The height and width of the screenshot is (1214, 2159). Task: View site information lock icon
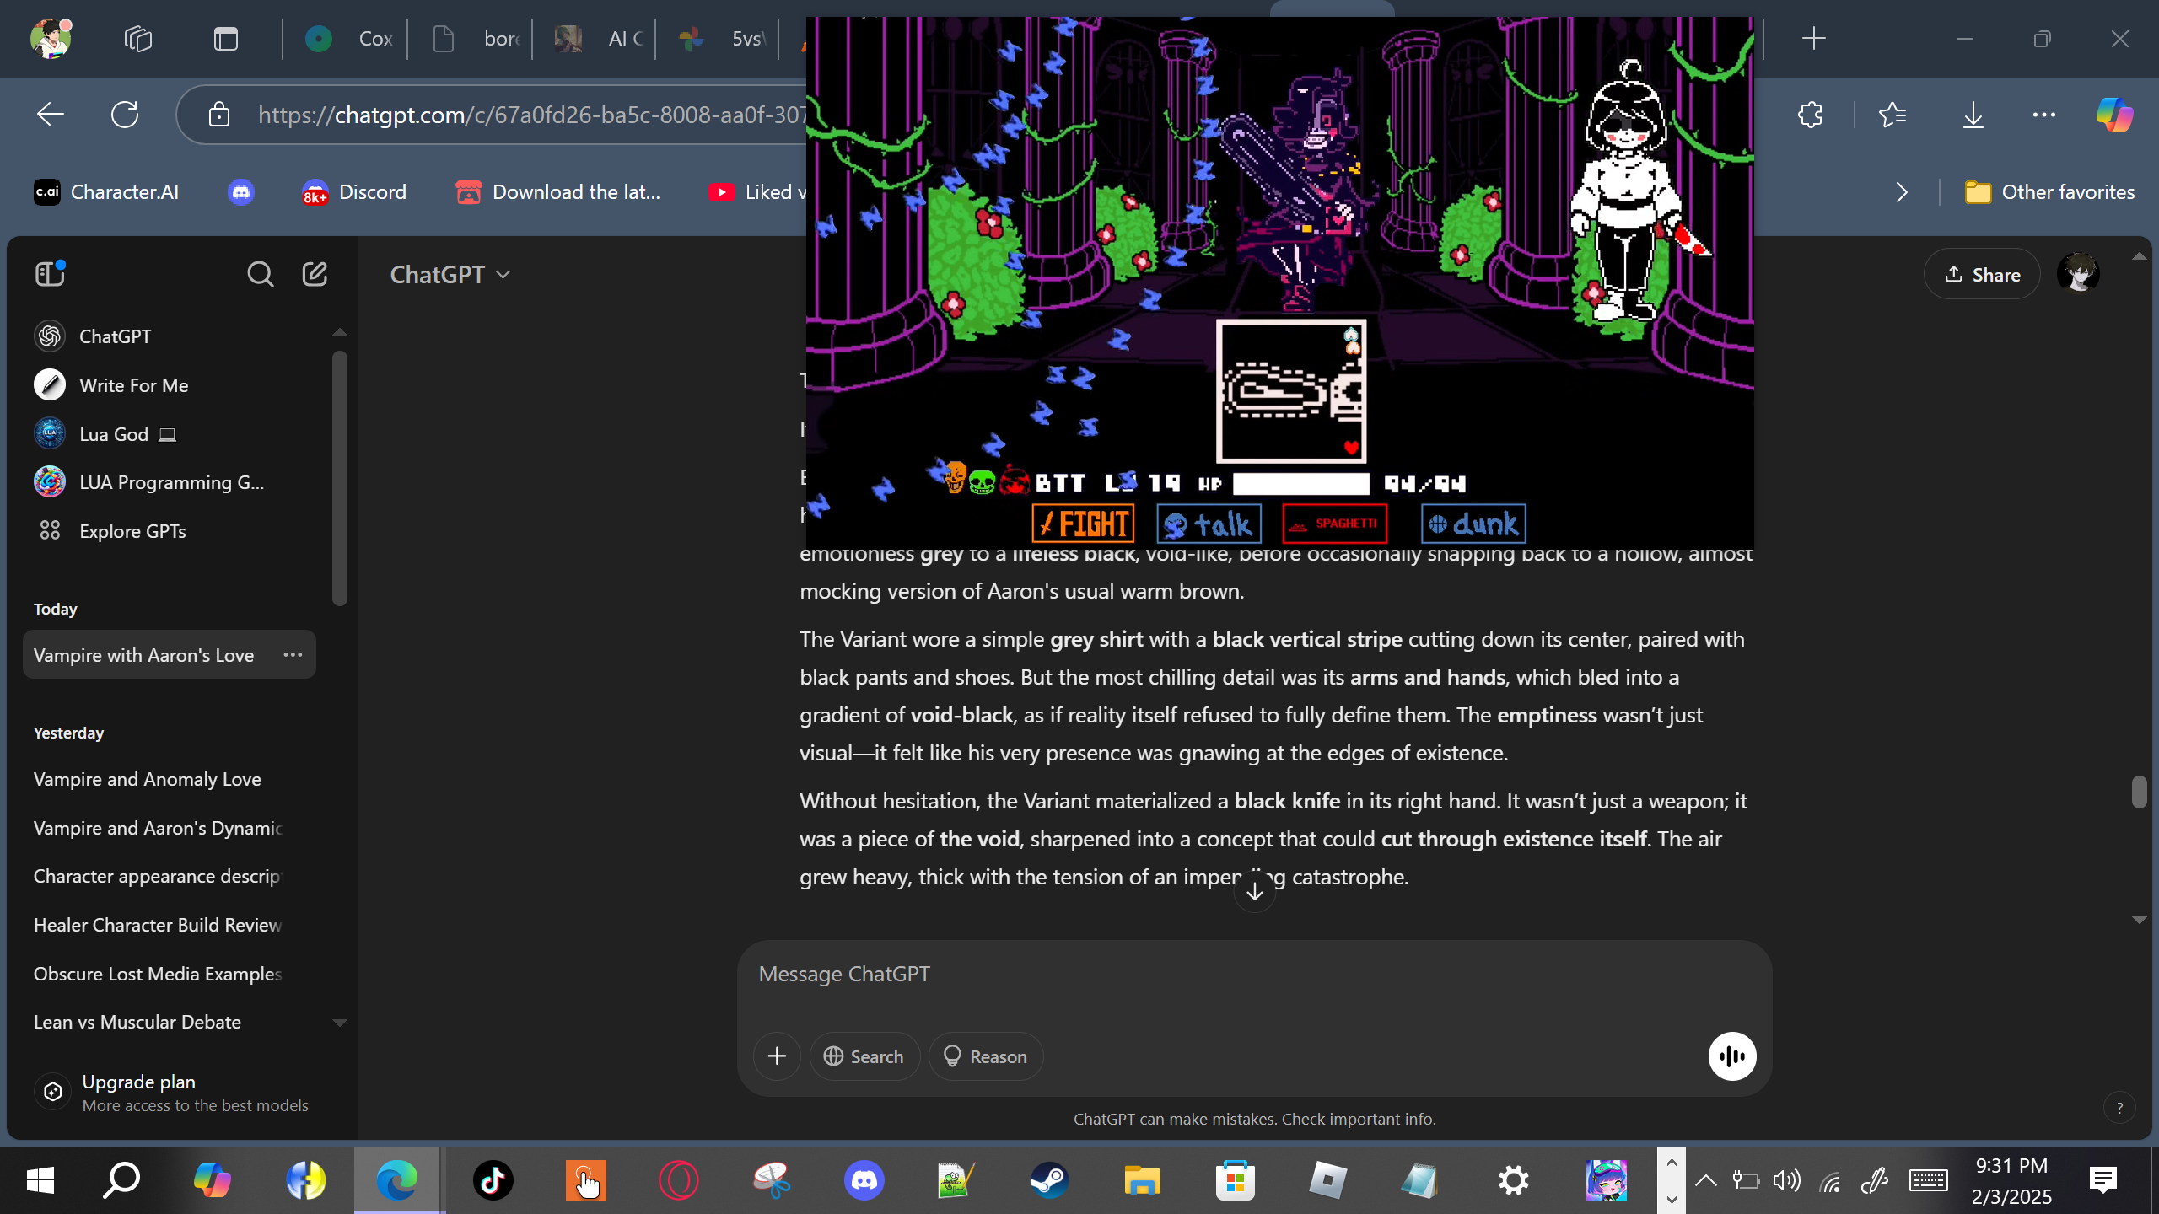pyautogui.click(x=219, y=115)
